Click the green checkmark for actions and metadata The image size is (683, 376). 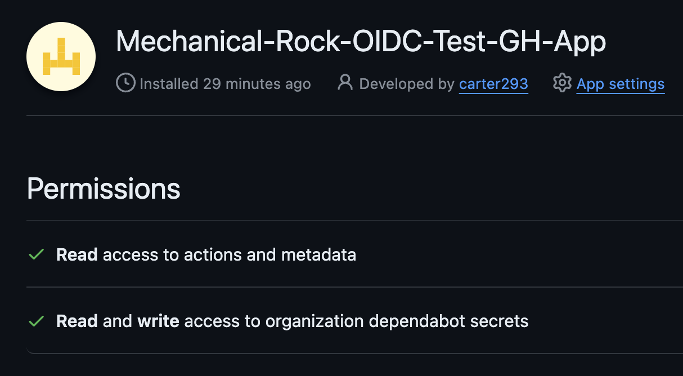37,255
